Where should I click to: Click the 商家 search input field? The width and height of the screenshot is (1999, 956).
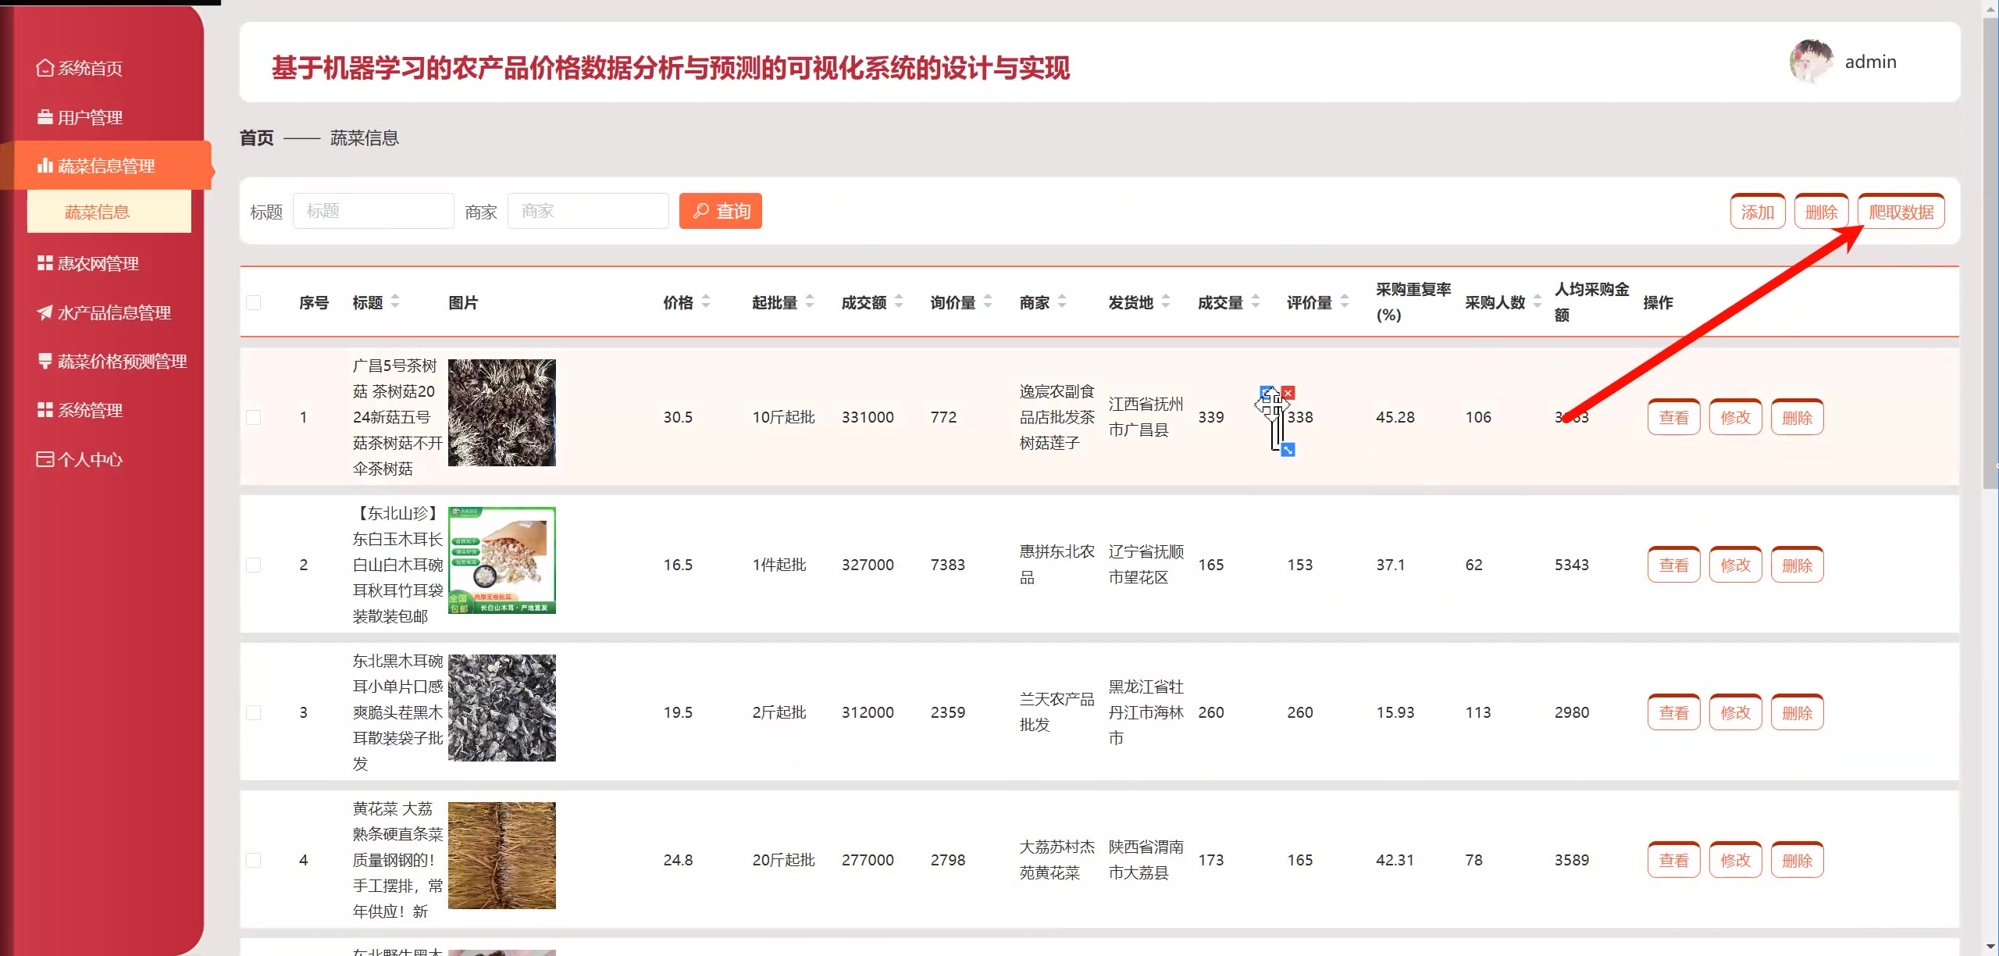coord(588,211)
